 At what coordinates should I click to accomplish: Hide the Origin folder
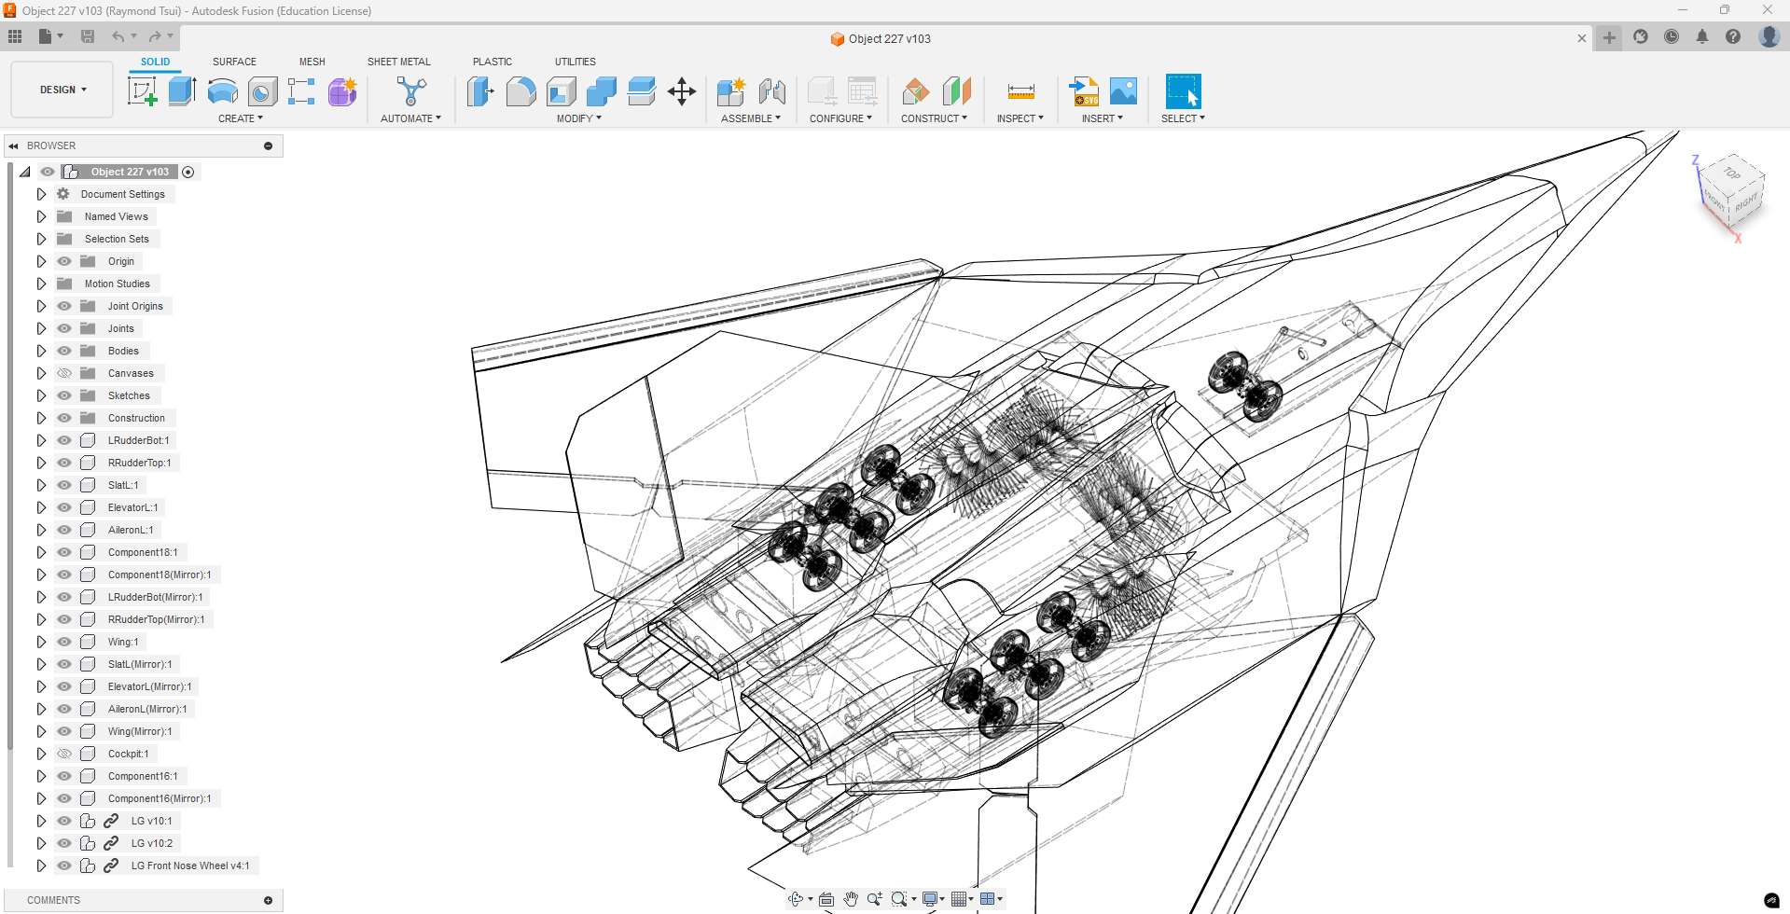(64, 261)
